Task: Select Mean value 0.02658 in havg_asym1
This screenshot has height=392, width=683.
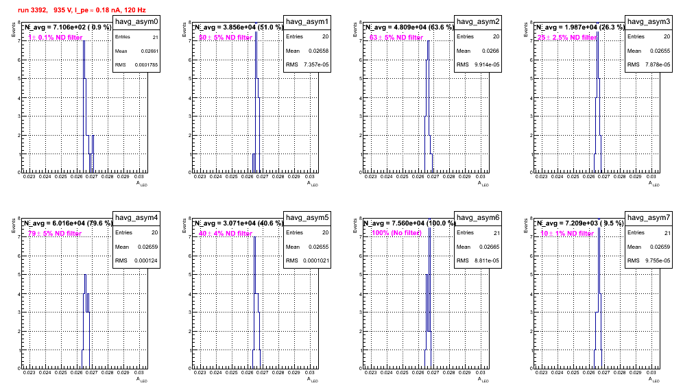Action: [319, 51]
